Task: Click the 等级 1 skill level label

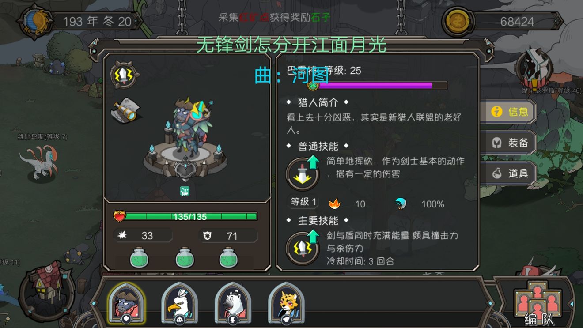Action: pos(303,202)
